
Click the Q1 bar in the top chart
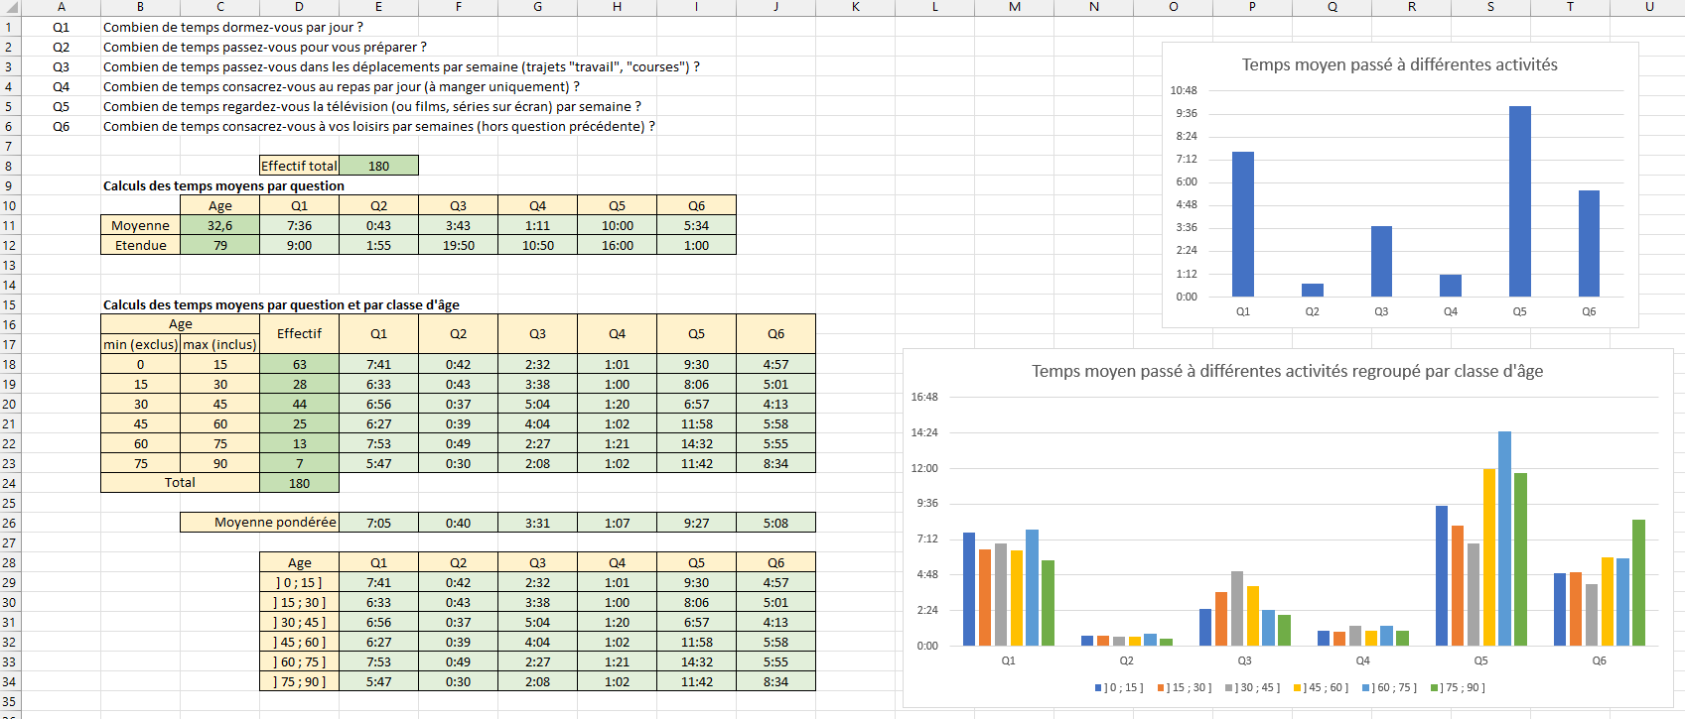[x=1242, y=224]
